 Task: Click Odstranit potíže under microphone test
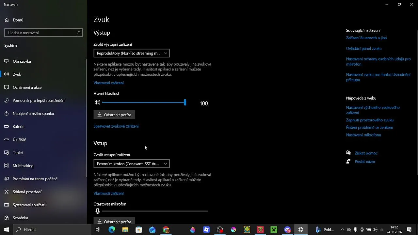(114, 222)
